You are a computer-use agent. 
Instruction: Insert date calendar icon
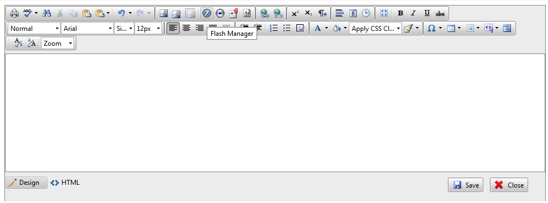353,13
